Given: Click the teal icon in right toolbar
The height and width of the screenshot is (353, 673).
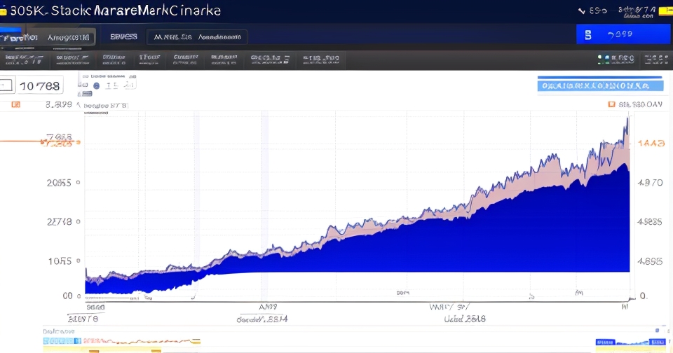Looking at the screenshot, I should pos(600,59).
